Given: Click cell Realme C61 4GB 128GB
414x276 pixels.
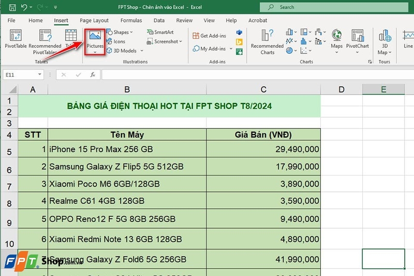Looking at the screenshot, I should tap(127, 201).
